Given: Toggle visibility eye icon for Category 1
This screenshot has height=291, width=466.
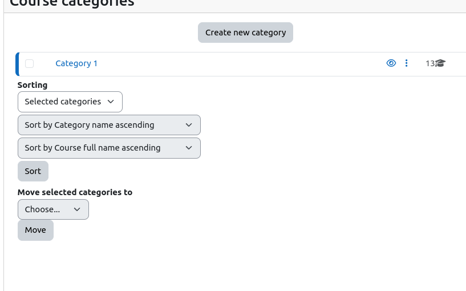Looking at the screenshot, I should 391,63.
